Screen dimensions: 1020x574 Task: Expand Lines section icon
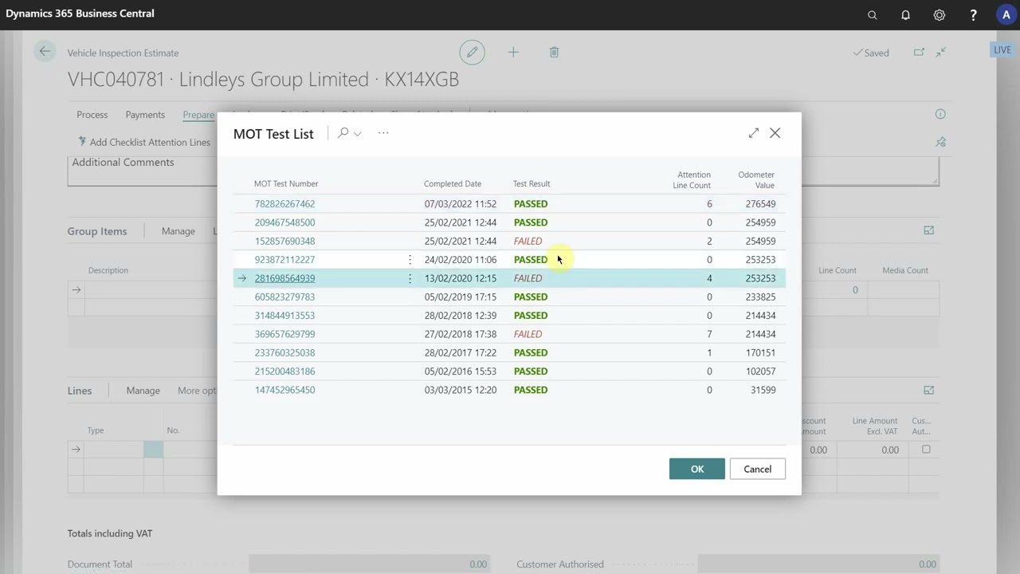(928, 390)
